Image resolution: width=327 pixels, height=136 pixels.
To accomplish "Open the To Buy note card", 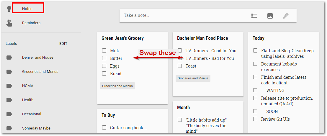I will pos(133,121).
